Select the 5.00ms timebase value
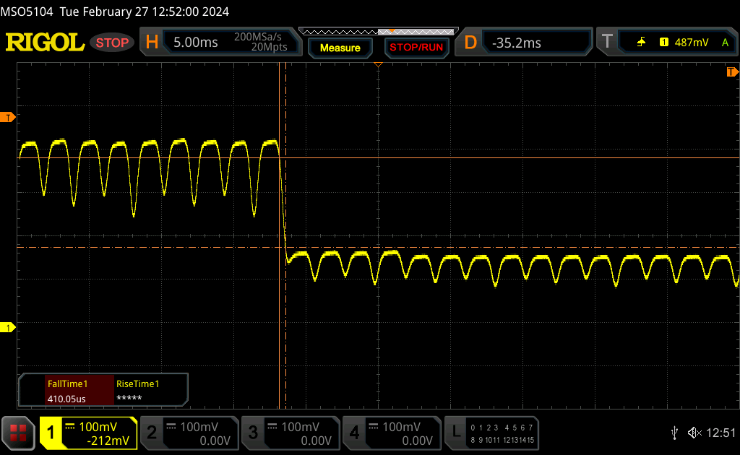The width and height of the screenshot is (740, 455). click(195, 43)
